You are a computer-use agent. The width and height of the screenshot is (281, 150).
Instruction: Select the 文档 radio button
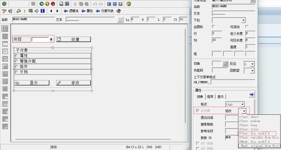[x=17, y=72]
